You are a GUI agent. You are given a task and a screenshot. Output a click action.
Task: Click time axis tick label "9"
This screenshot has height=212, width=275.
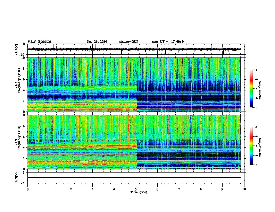tap(222, 189)
